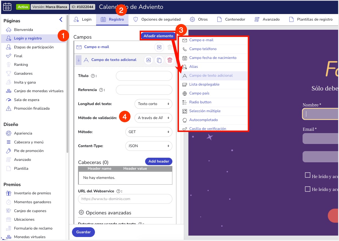This screenshot has height=241, width=339.
Task: Click the Añadir elemento button
Action: [x=158, y=36]
